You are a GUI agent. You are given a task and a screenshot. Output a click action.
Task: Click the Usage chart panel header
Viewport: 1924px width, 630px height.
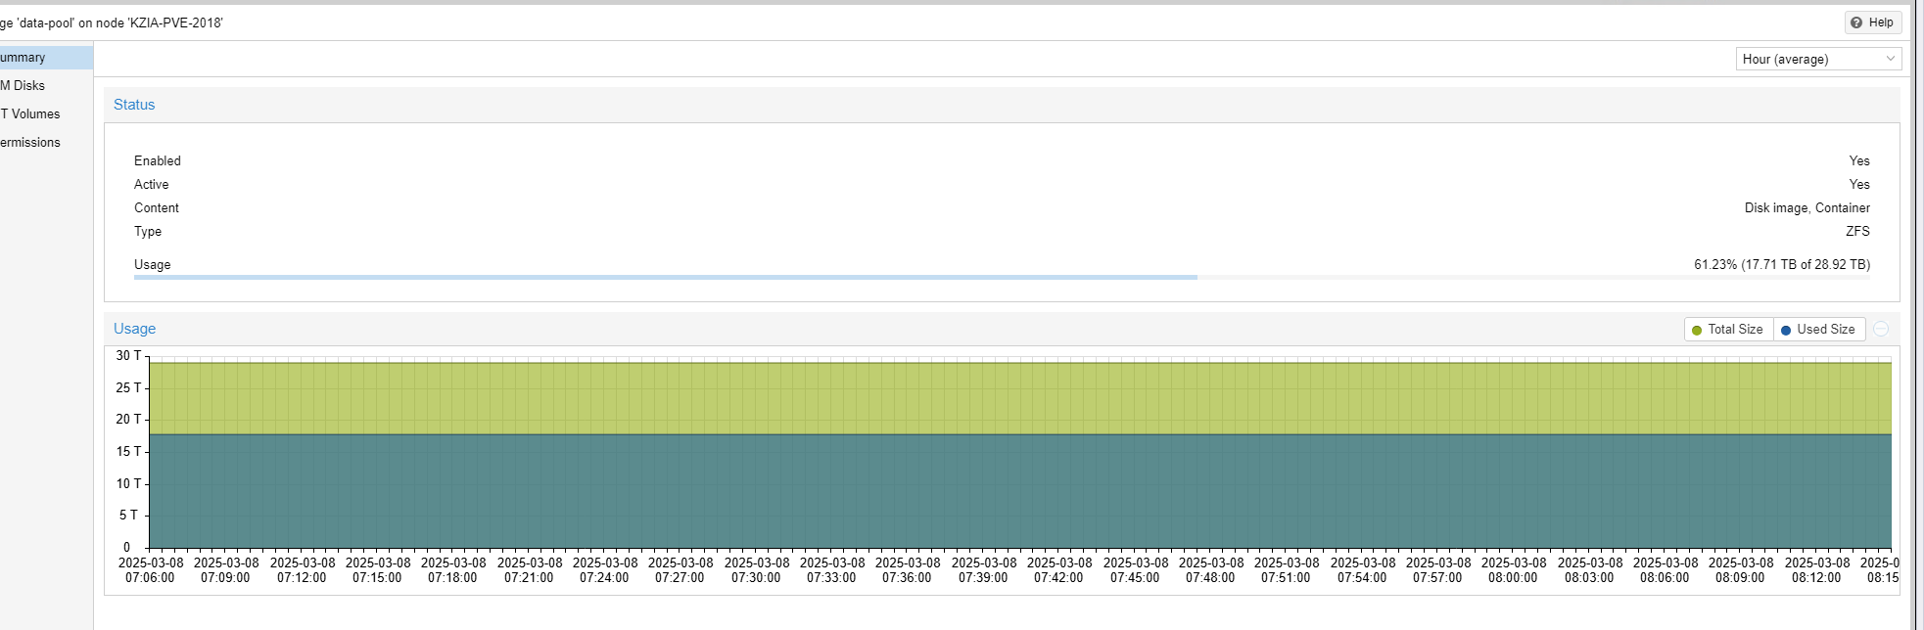click(1002, 330)
